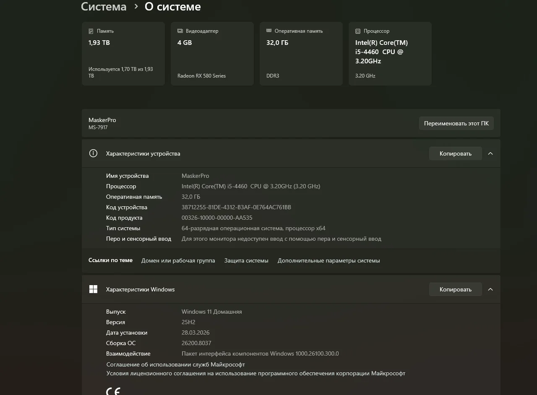Click the Версия value 25H2
Viewport: 537px width, 395px height.
[188, 322]
